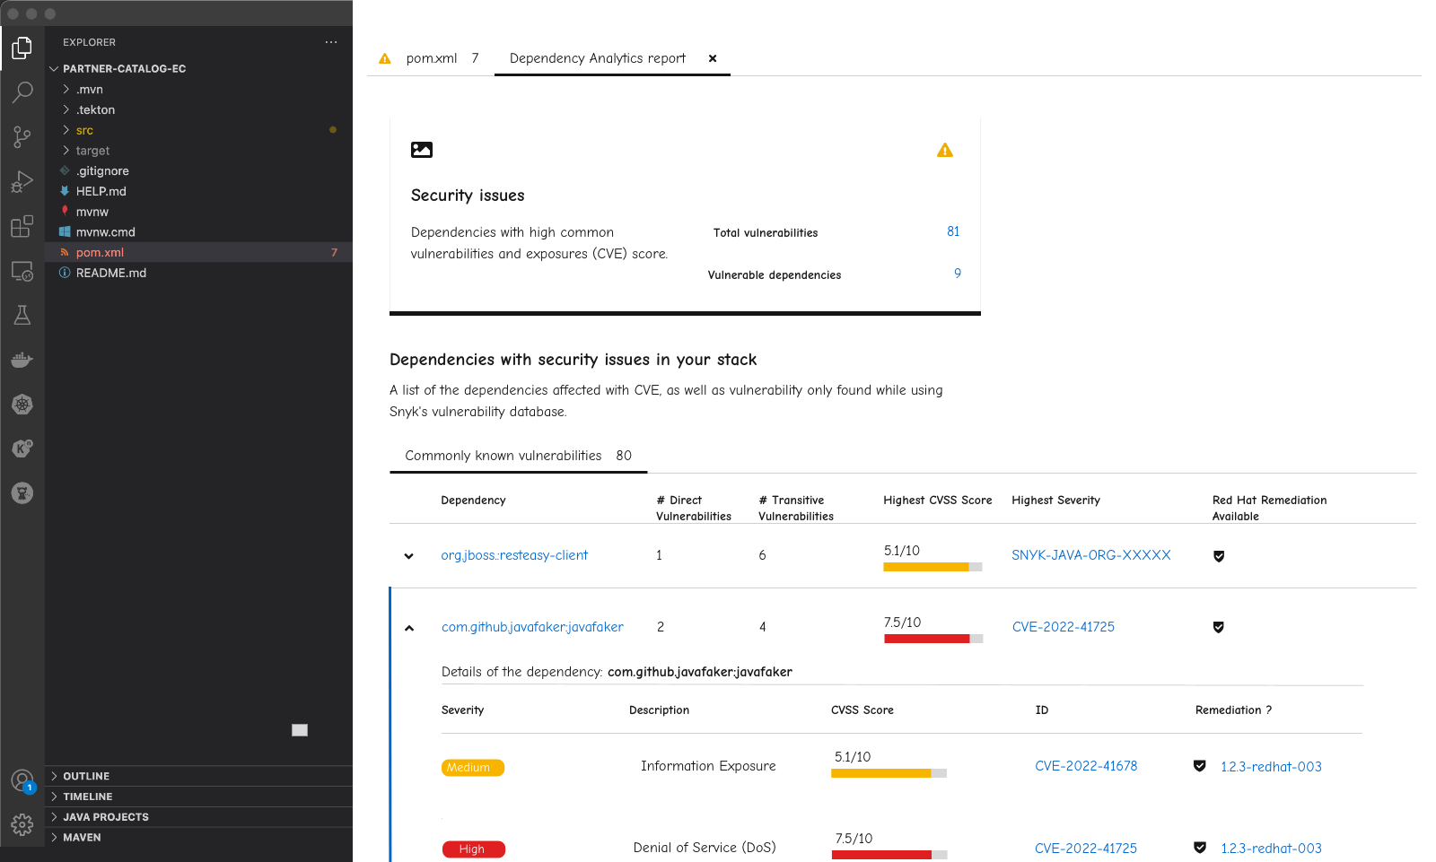This screenshot has height=862, width=1436.
Task: Open the Tekton Pipelines cat icon
Action: click(22, 492)
